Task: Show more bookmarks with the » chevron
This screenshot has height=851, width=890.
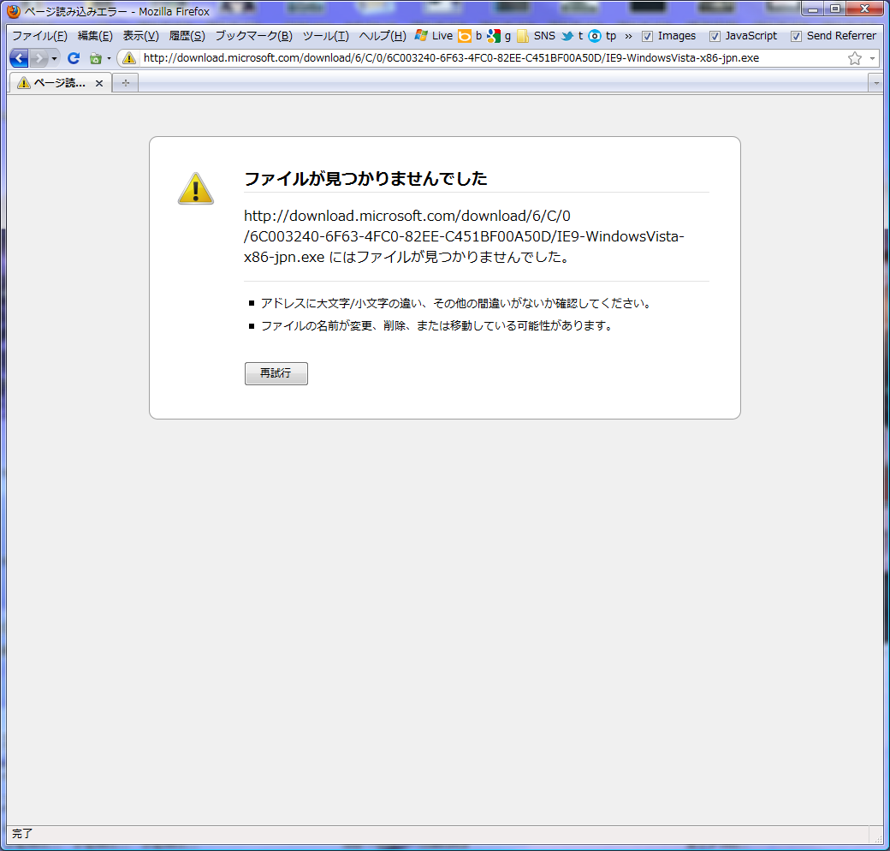Action: tap(628, 36)
